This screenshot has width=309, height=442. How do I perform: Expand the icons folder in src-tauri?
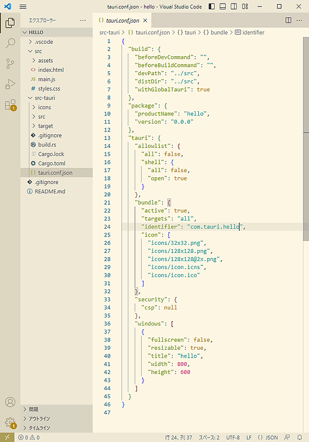44,107
